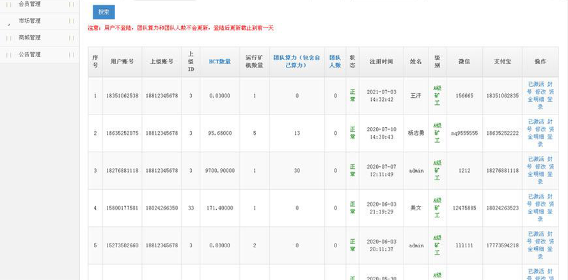Click the name cell 杨志勇

pyautogui.click(x=416, y=134)
